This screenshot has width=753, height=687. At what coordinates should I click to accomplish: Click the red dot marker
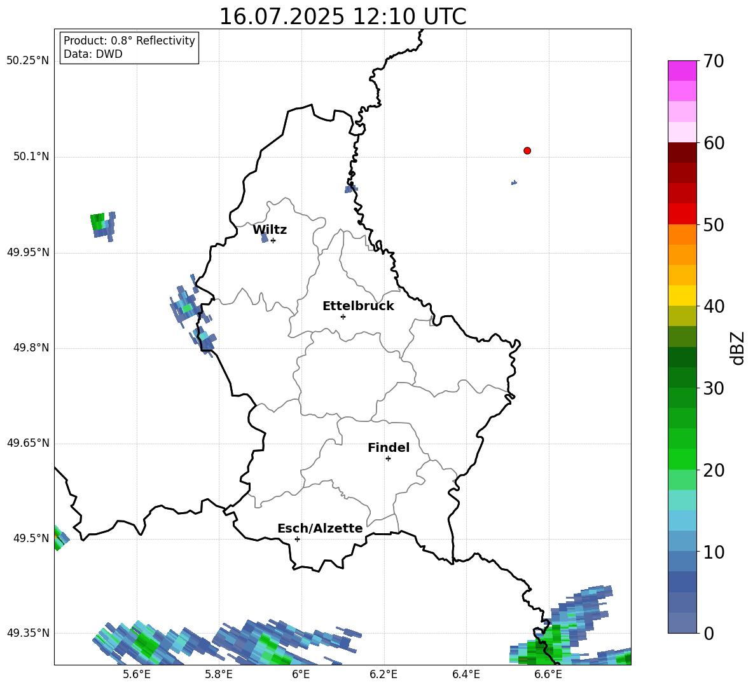(527, 151)
